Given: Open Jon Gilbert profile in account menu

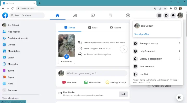Looking at the screenshot, I should point(157,26).
